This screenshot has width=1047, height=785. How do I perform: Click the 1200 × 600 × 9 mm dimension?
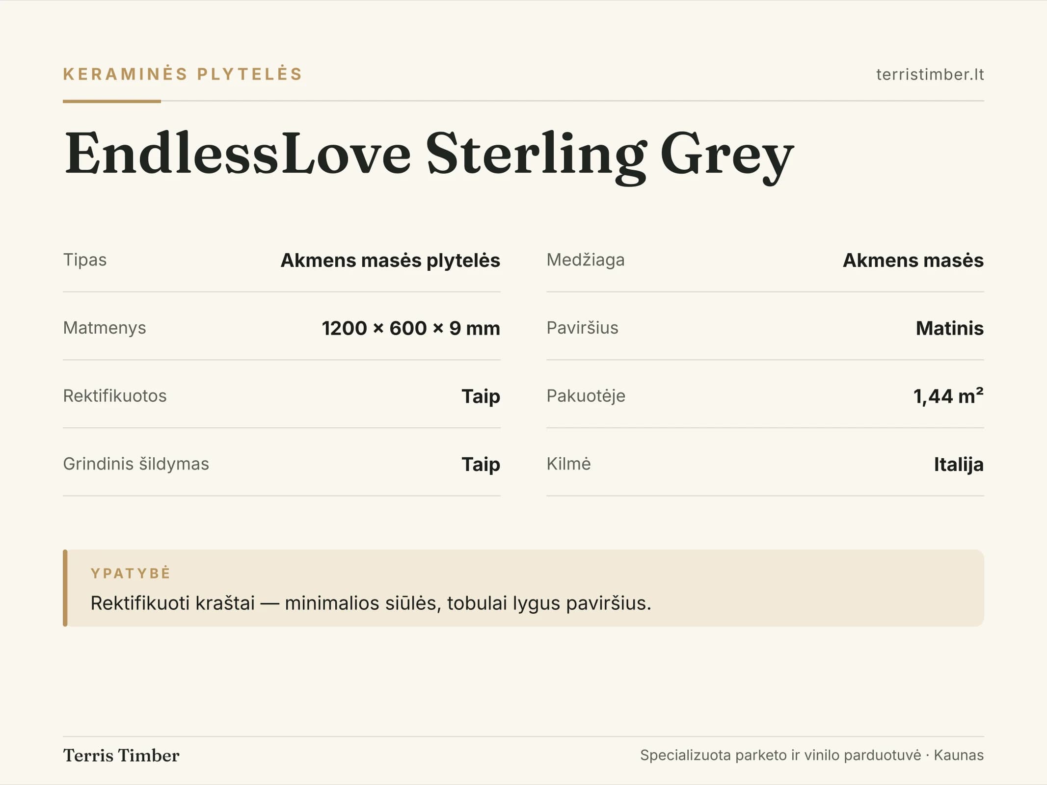411,328
